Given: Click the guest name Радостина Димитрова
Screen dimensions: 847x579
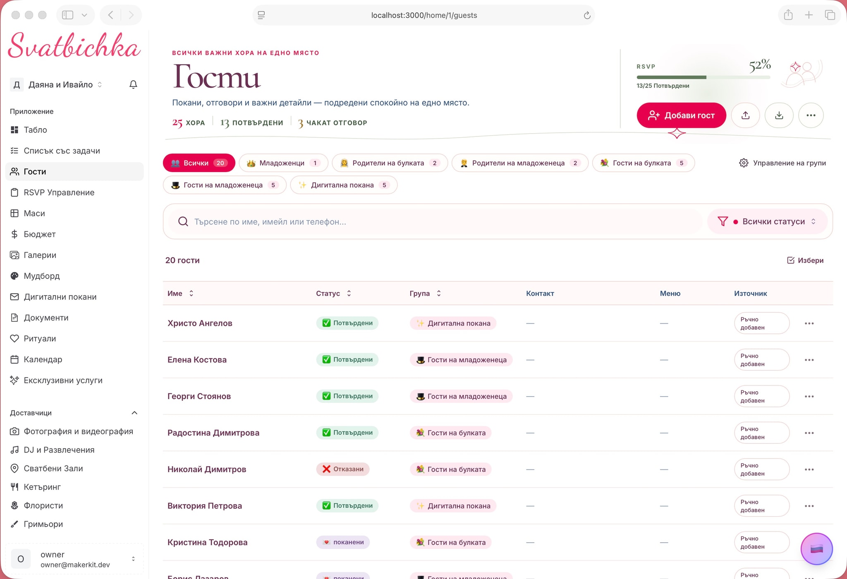Looking at the screenshot, I should pyautogui.click(x=213, y=433).
